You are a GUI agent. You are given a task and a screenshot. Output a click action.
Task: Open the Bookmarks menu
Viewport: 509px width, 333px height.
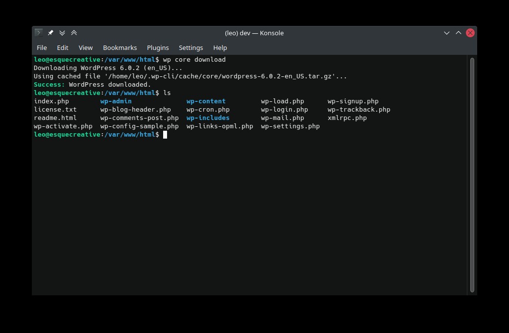tap(120, 48)
